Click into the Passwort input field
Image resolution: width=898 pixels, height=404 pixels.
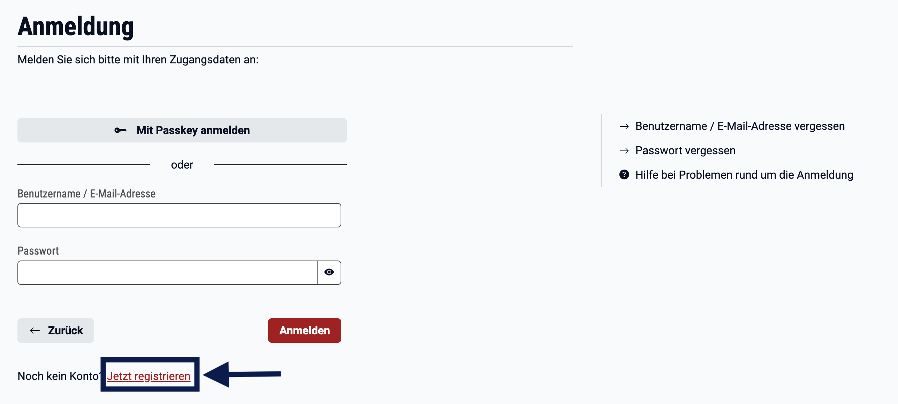pos(167,273)
